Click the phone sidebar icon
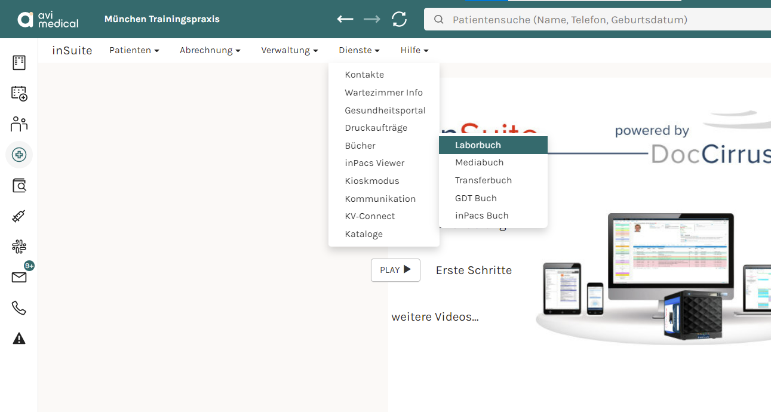This screenshot has width=771, height=412. (x=19, y=308)
